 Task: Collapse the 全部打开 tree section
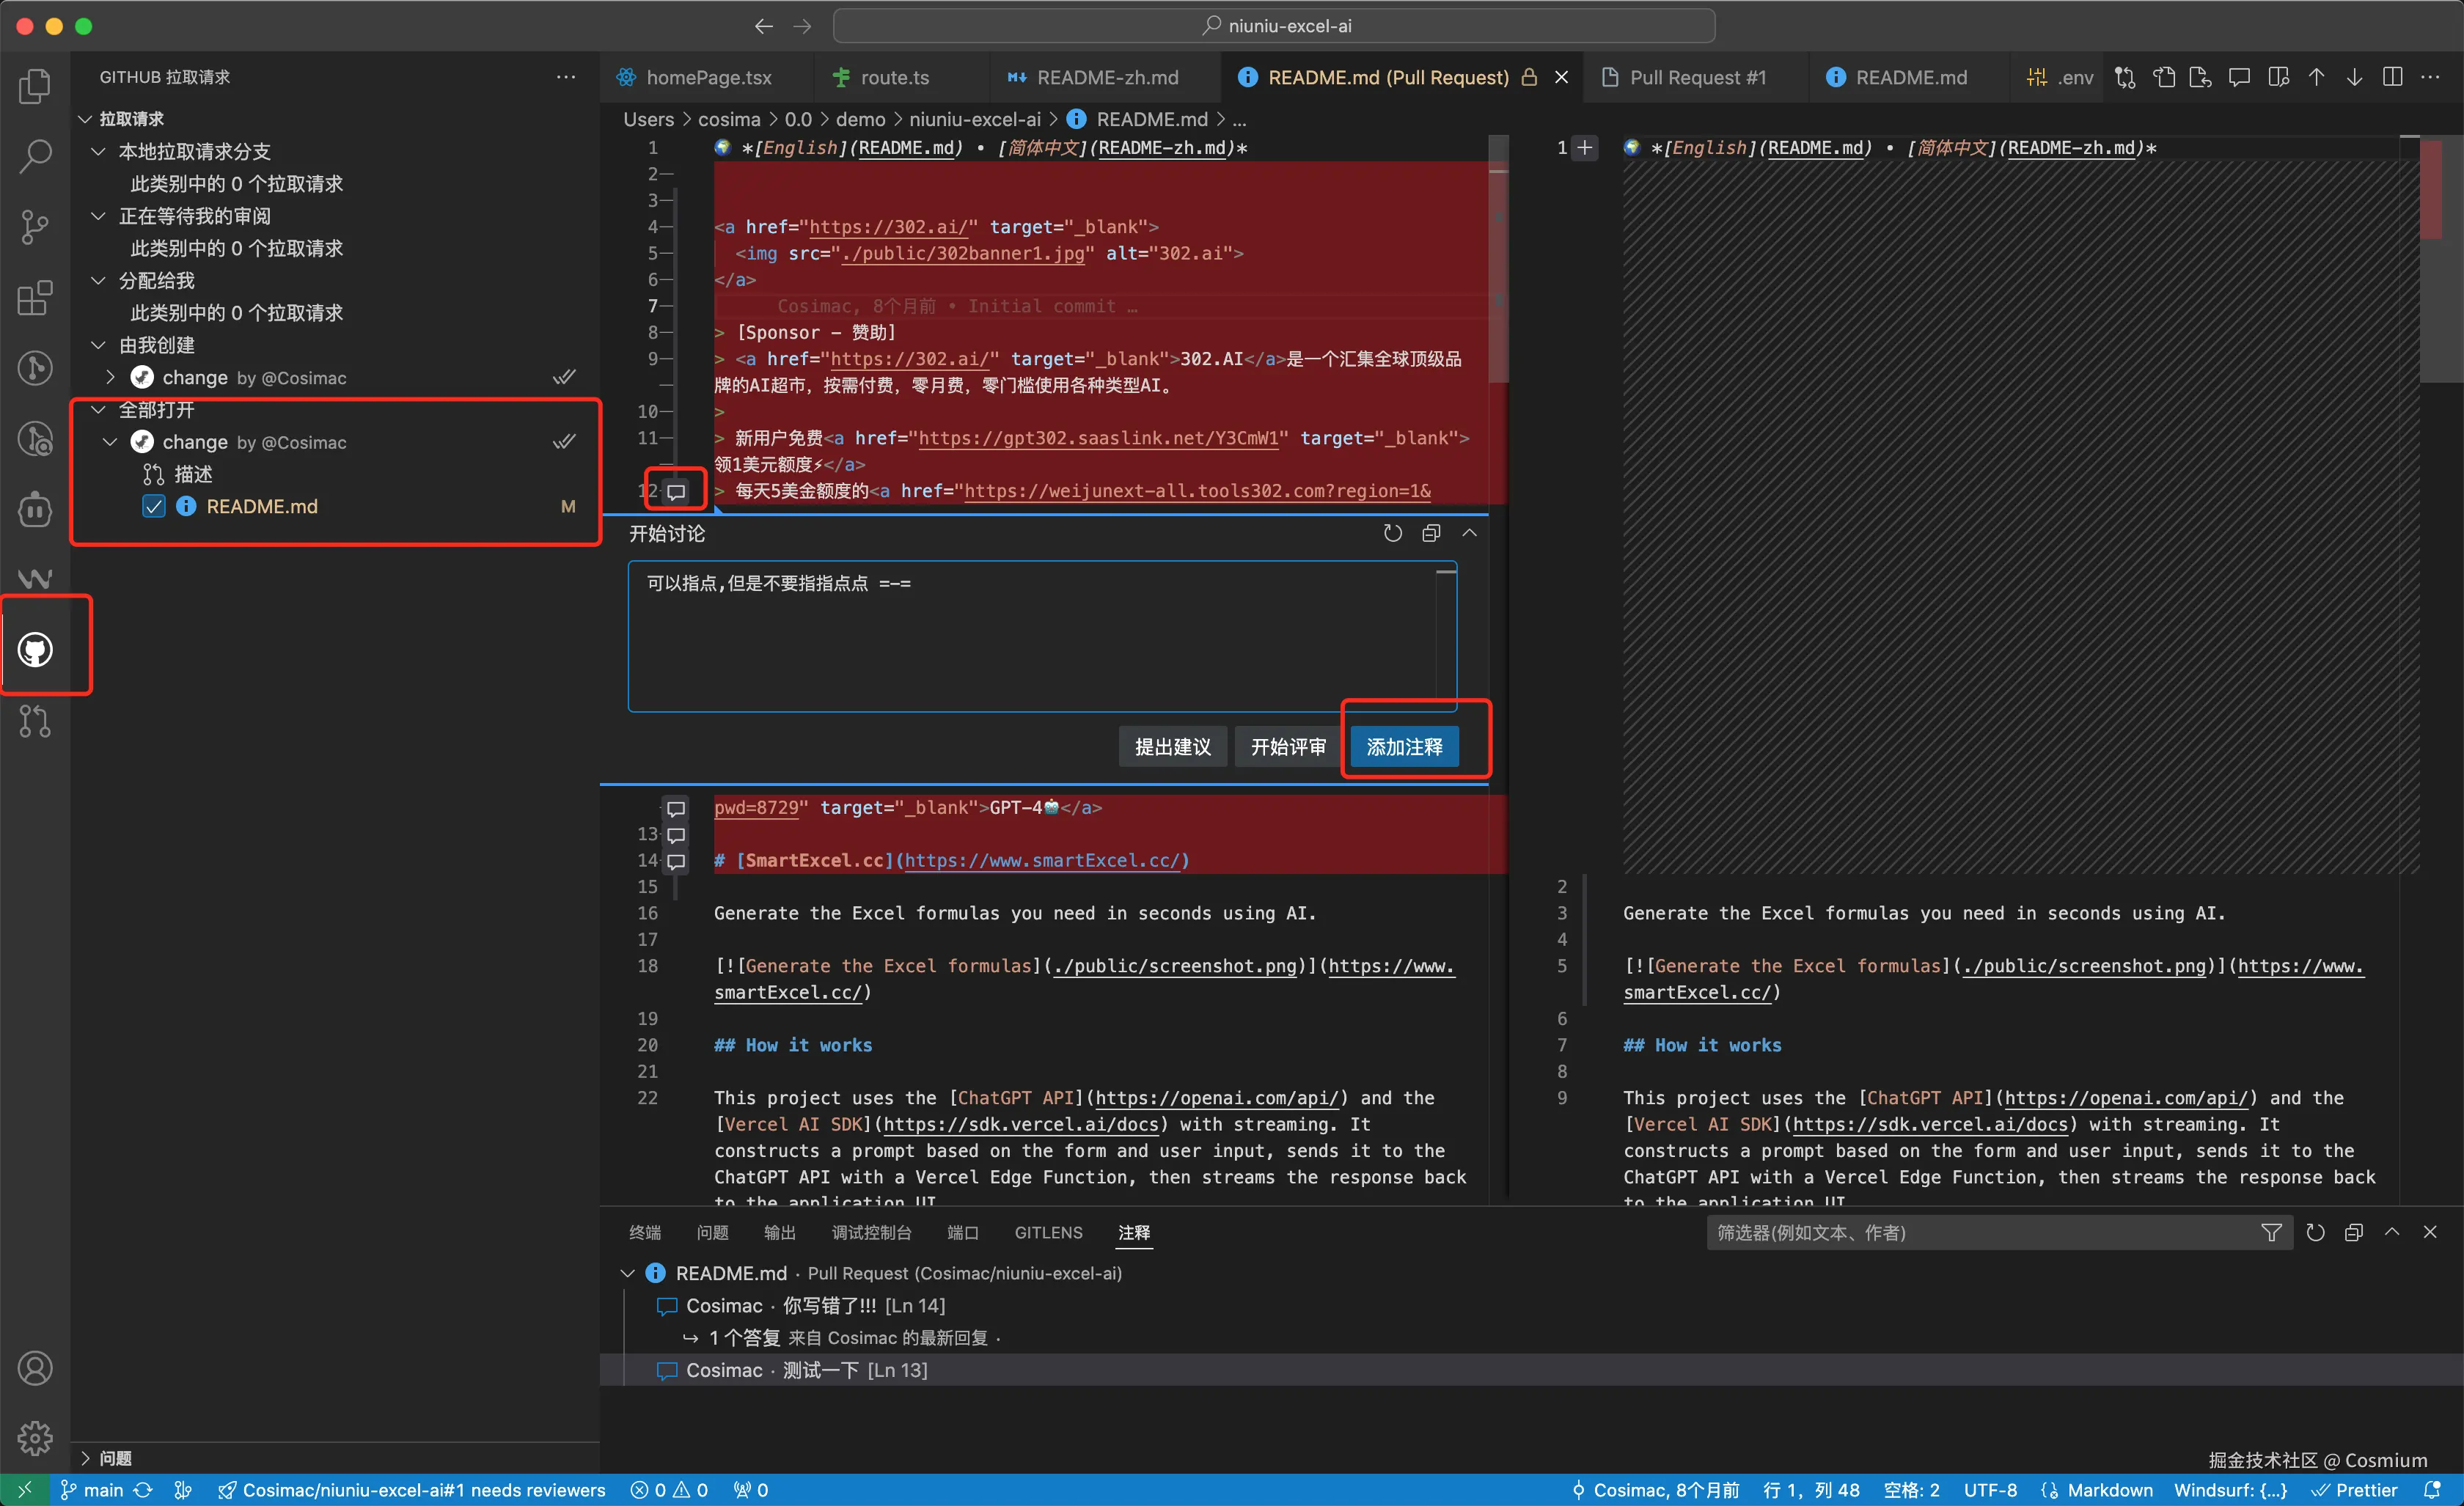[x=99, y=409]
